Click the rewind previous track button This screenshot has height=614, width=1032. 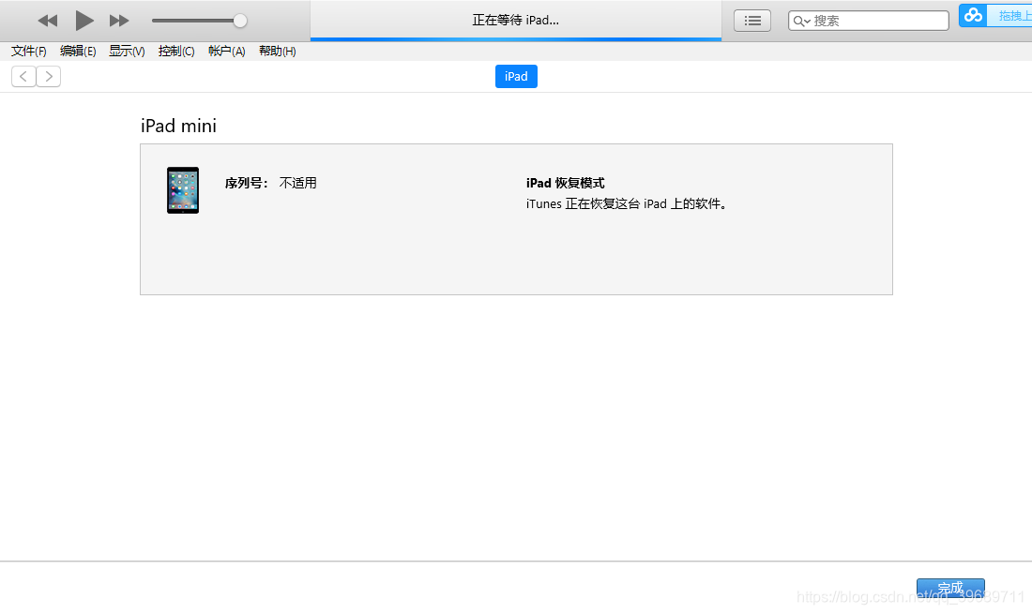coord(48,21)
